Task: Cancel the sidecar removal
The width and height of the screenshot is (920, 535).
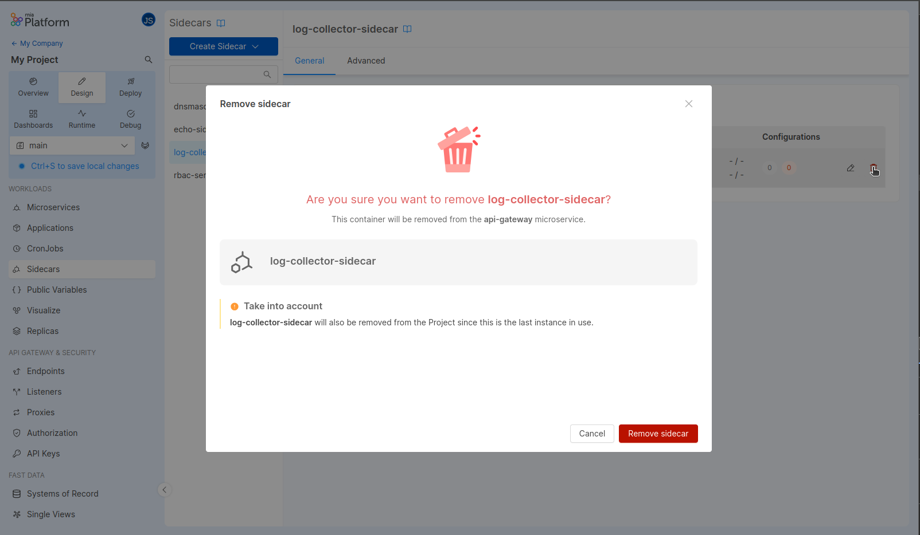Action: 591,434
